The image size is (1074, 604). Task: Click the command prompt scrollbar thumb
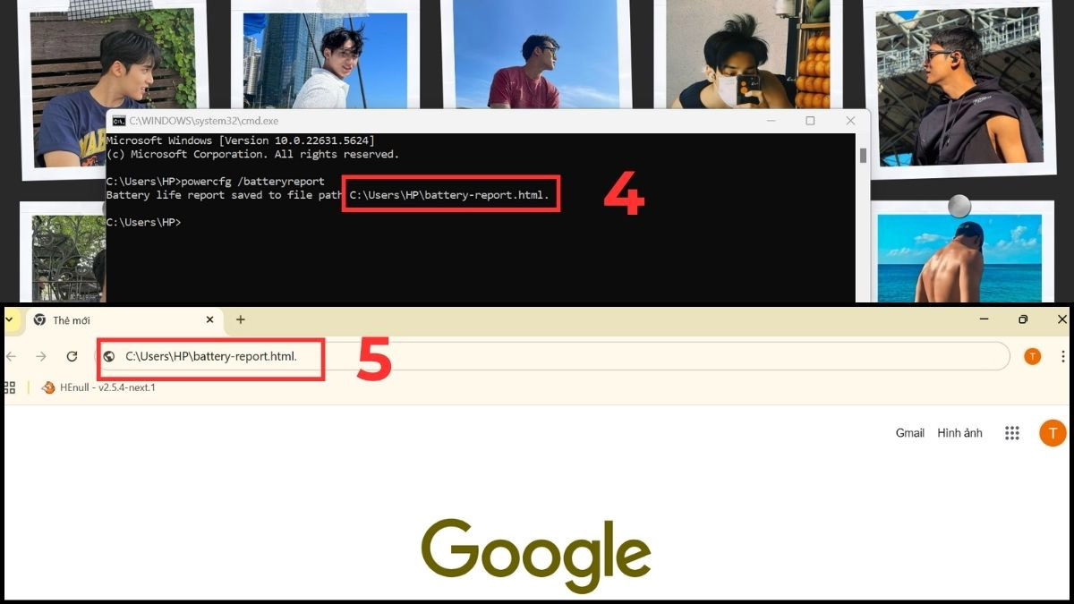click(x=864, y=156)
